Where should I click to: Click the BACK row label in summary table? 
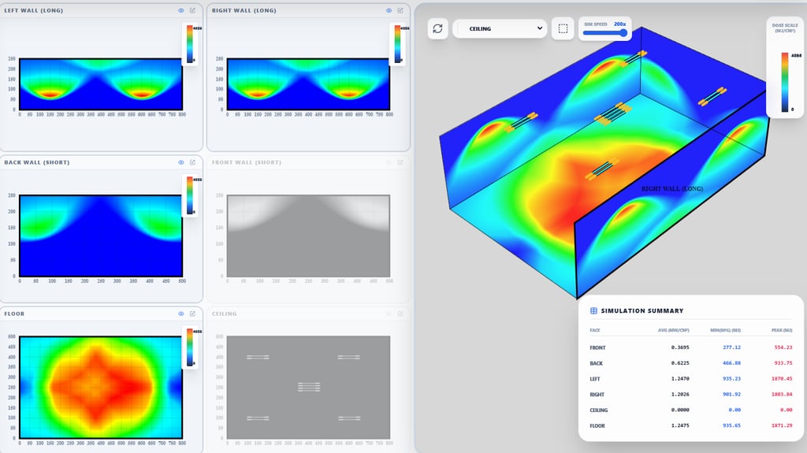click(596, 363)
